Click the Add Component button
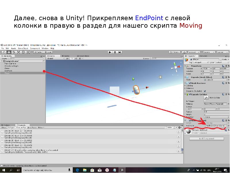This screenshot has width=230, height=173. (207, 139)
